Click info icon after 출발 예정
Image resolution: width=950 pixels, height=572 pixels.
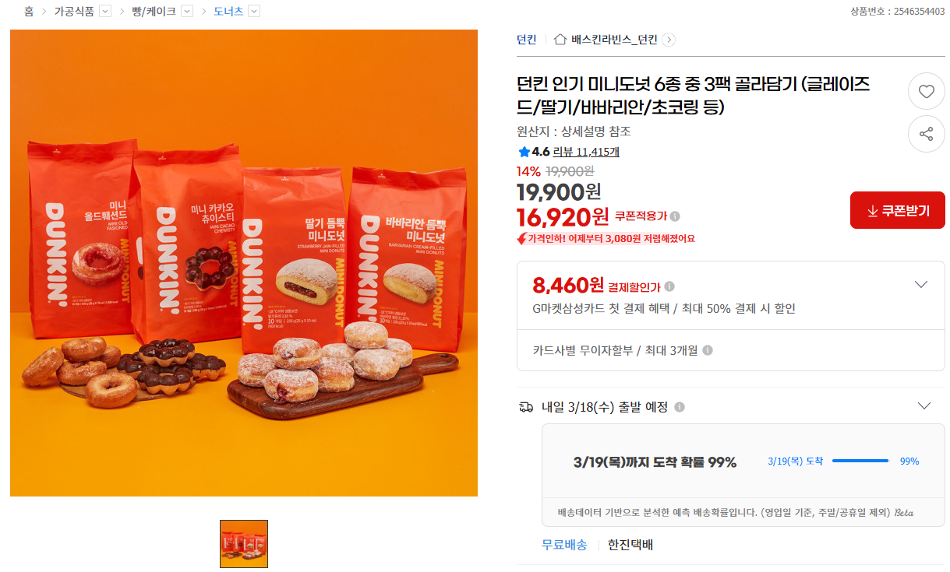click(680, 407)
